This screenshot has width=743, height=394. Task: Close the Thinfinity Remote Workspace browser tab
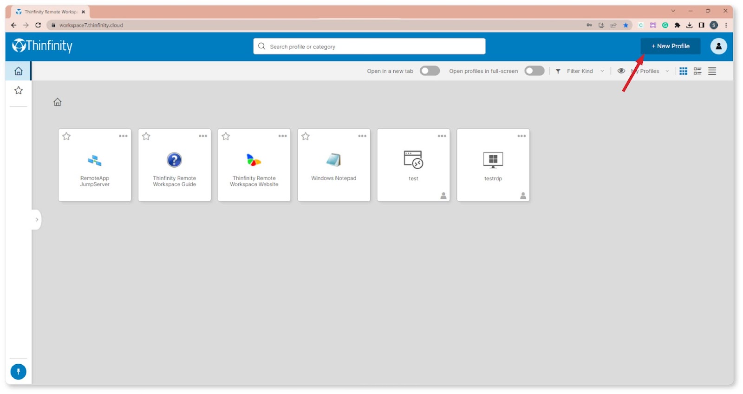(x=83, y=12)
